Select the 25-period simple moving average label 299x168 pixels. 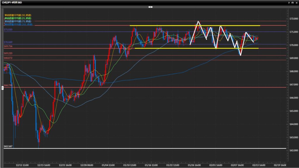click(x=18, y=18)
